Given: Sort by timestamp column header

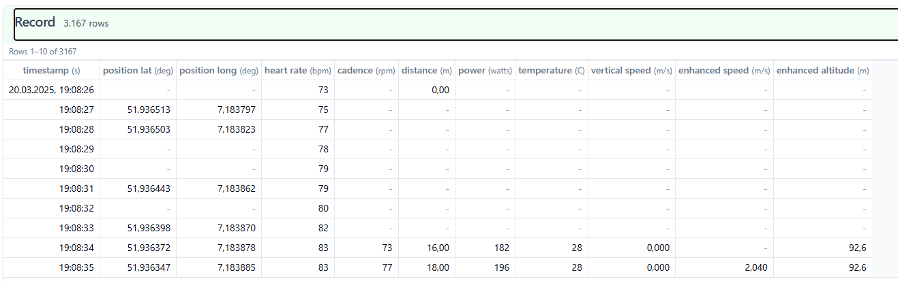Looking at the screenshot, I should coord(52,71).
